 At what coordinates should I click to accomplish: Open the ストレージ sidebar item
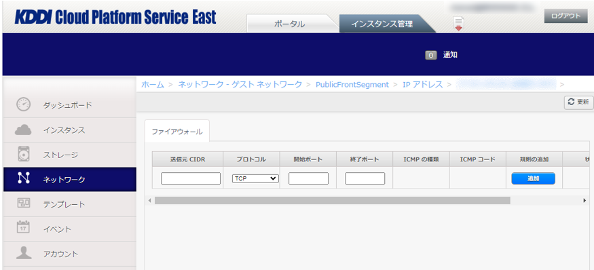coord(69,155)
